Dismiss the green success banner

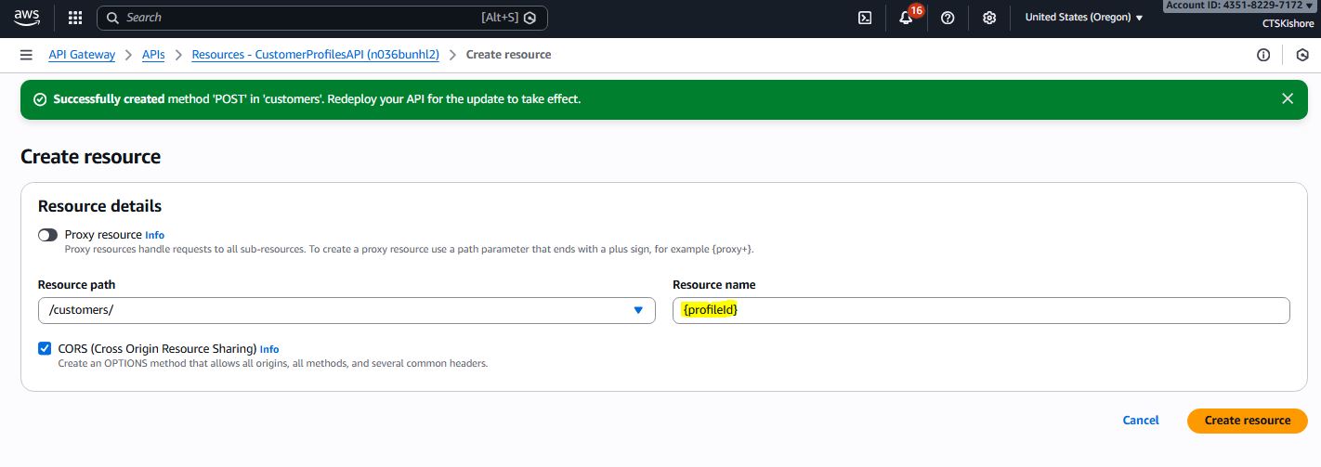pyautogui.click(x=1287, y=98)
